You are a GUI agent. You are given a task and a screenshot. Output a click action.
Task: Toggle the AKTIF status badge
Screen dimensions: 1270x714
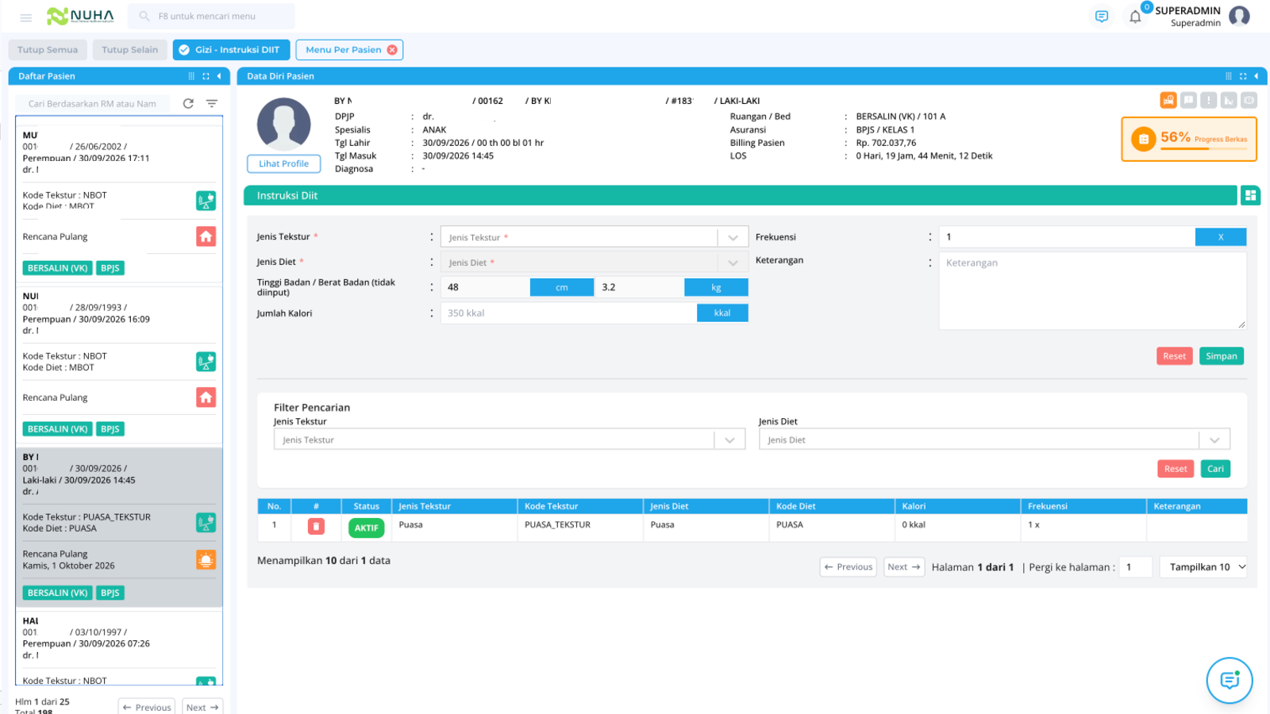coord(366,528)
